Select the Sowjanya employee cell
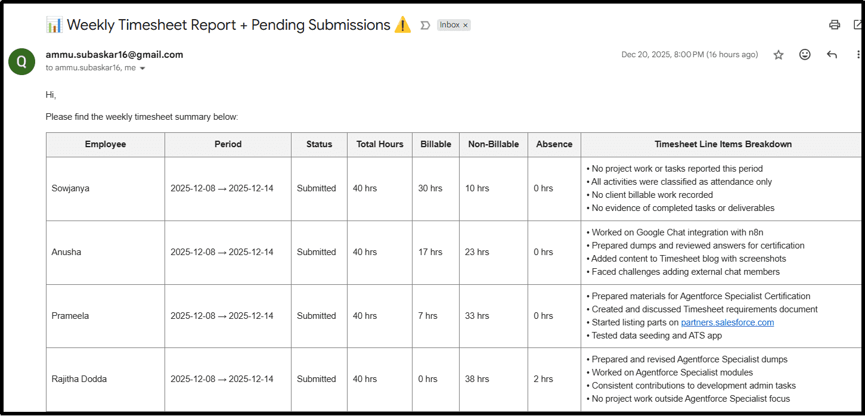 [70, 188]
